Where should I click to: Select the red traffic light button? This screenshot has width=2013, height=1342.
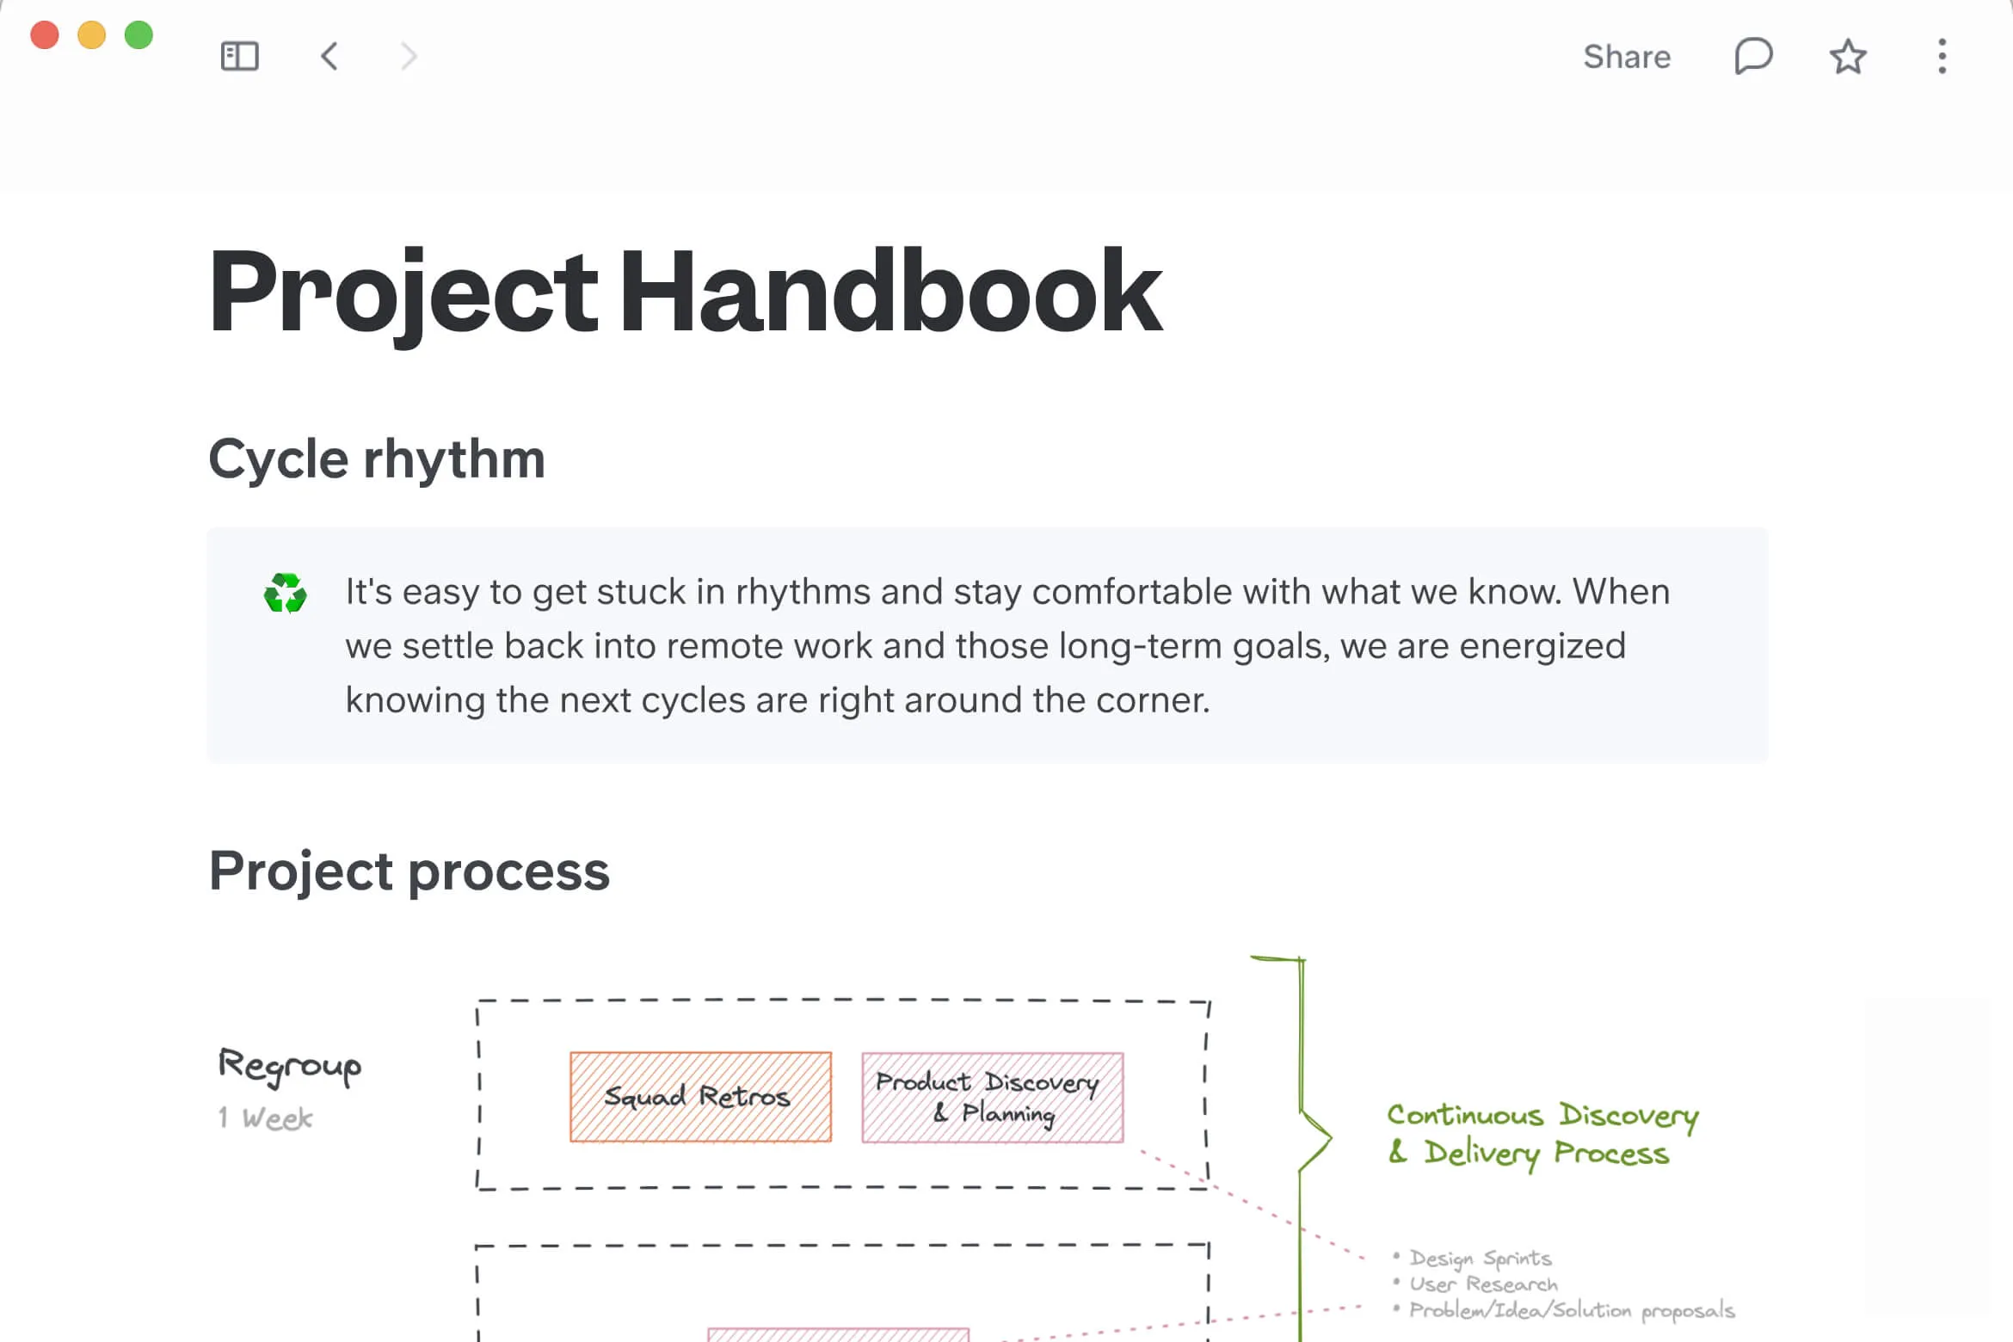(x=46, y=34)
